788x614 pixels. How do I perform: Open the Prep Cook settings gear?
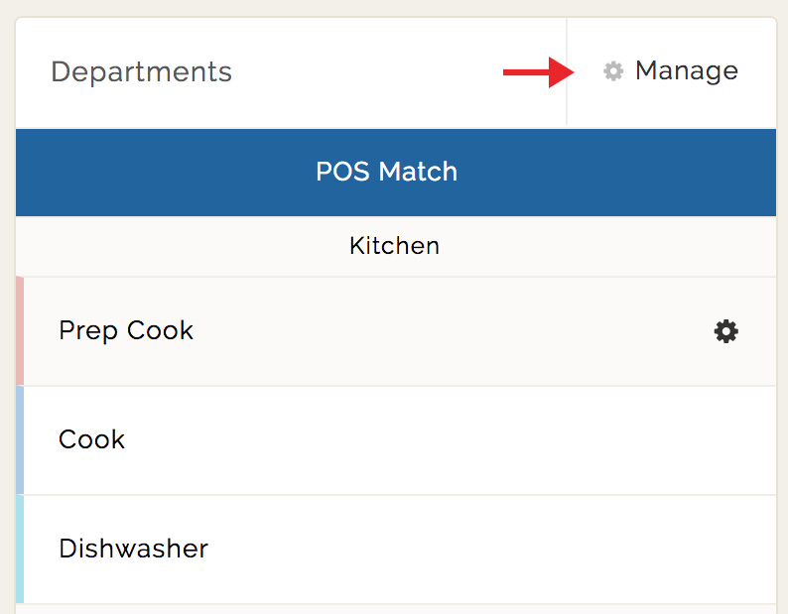click(726, 331)
